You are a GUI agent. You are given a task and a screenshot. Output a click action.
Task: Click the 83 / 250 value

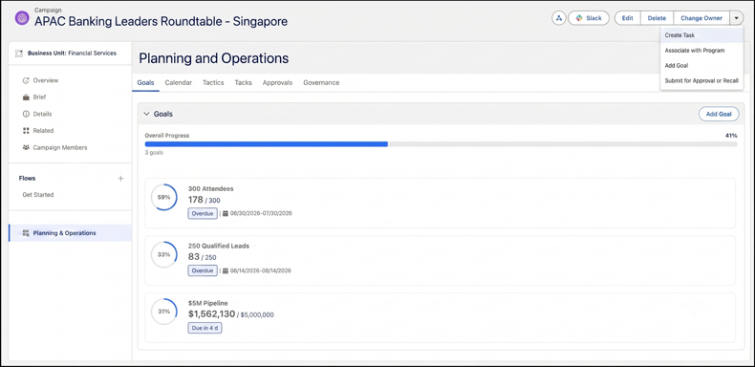coord(202,257)
